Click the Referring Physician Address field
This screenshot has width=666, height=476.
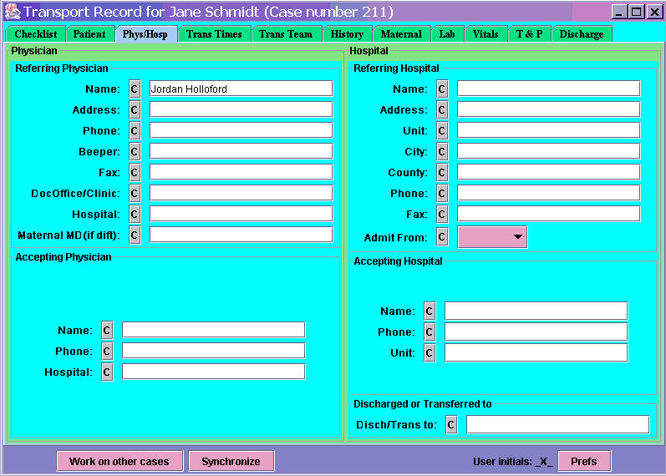pos(241,109)
